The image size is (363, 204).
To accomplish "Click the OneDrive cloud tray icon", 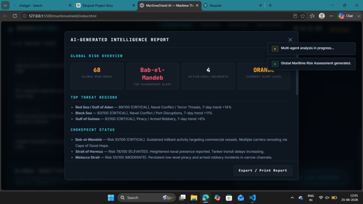I will pyautogui.click(x=301, y=198).
